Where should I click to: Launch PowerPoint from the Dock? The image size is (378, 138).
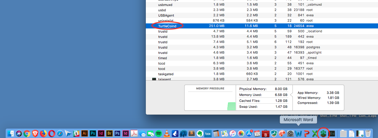307,133
